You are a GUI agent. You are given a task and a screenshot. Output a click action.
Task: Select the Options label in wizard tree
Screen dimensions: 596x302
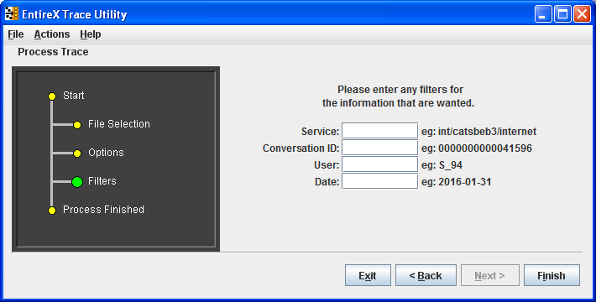pos(106,153)
